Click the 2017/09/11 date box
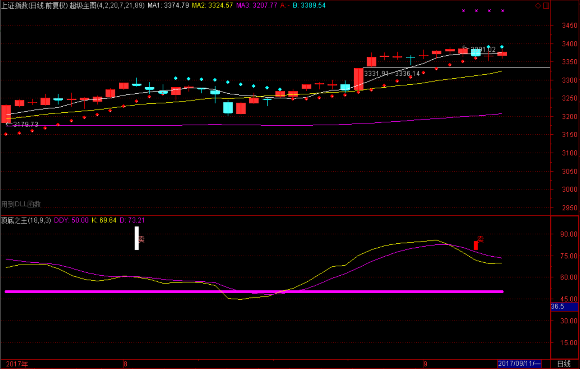Image resolution: width=580 pixels, height=369 pixels. click(519, 363)
